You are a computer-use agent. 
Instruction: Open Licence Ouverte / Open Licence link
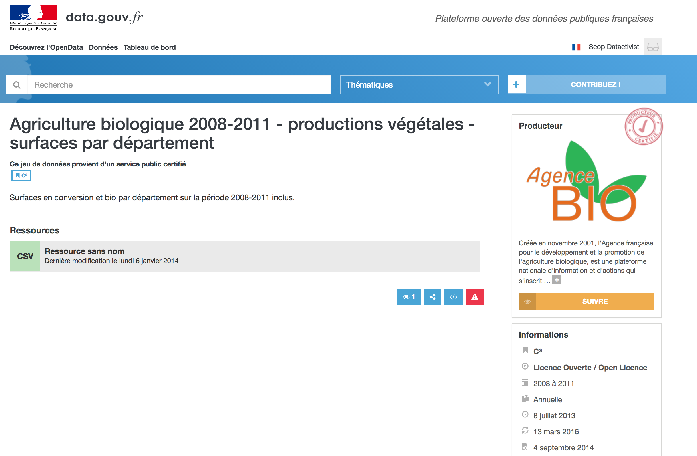click(590, 368)
